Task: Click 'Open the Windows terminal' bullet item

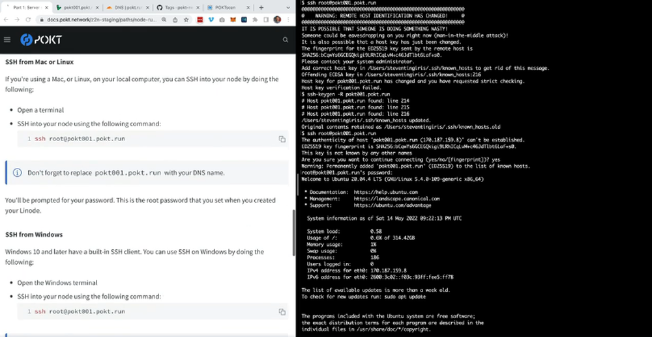Action: (57, 282)
